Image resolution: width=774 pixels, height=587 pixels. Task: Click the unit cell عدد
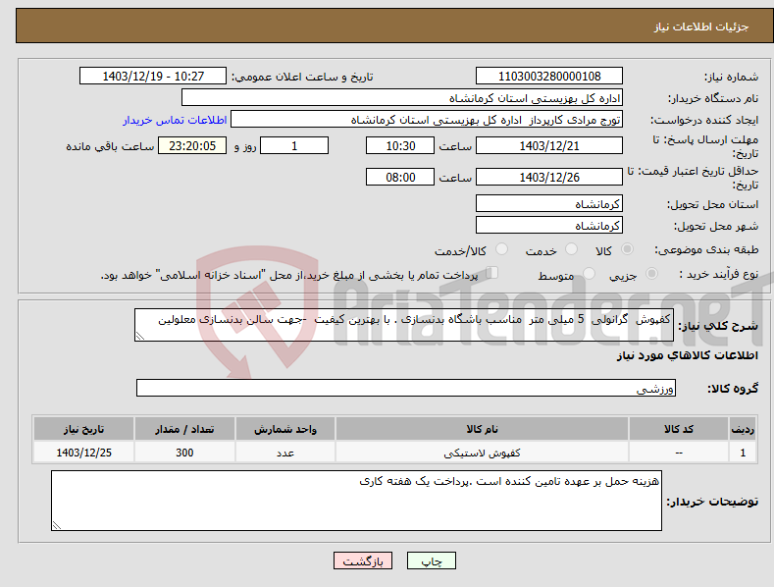point(285,453)
